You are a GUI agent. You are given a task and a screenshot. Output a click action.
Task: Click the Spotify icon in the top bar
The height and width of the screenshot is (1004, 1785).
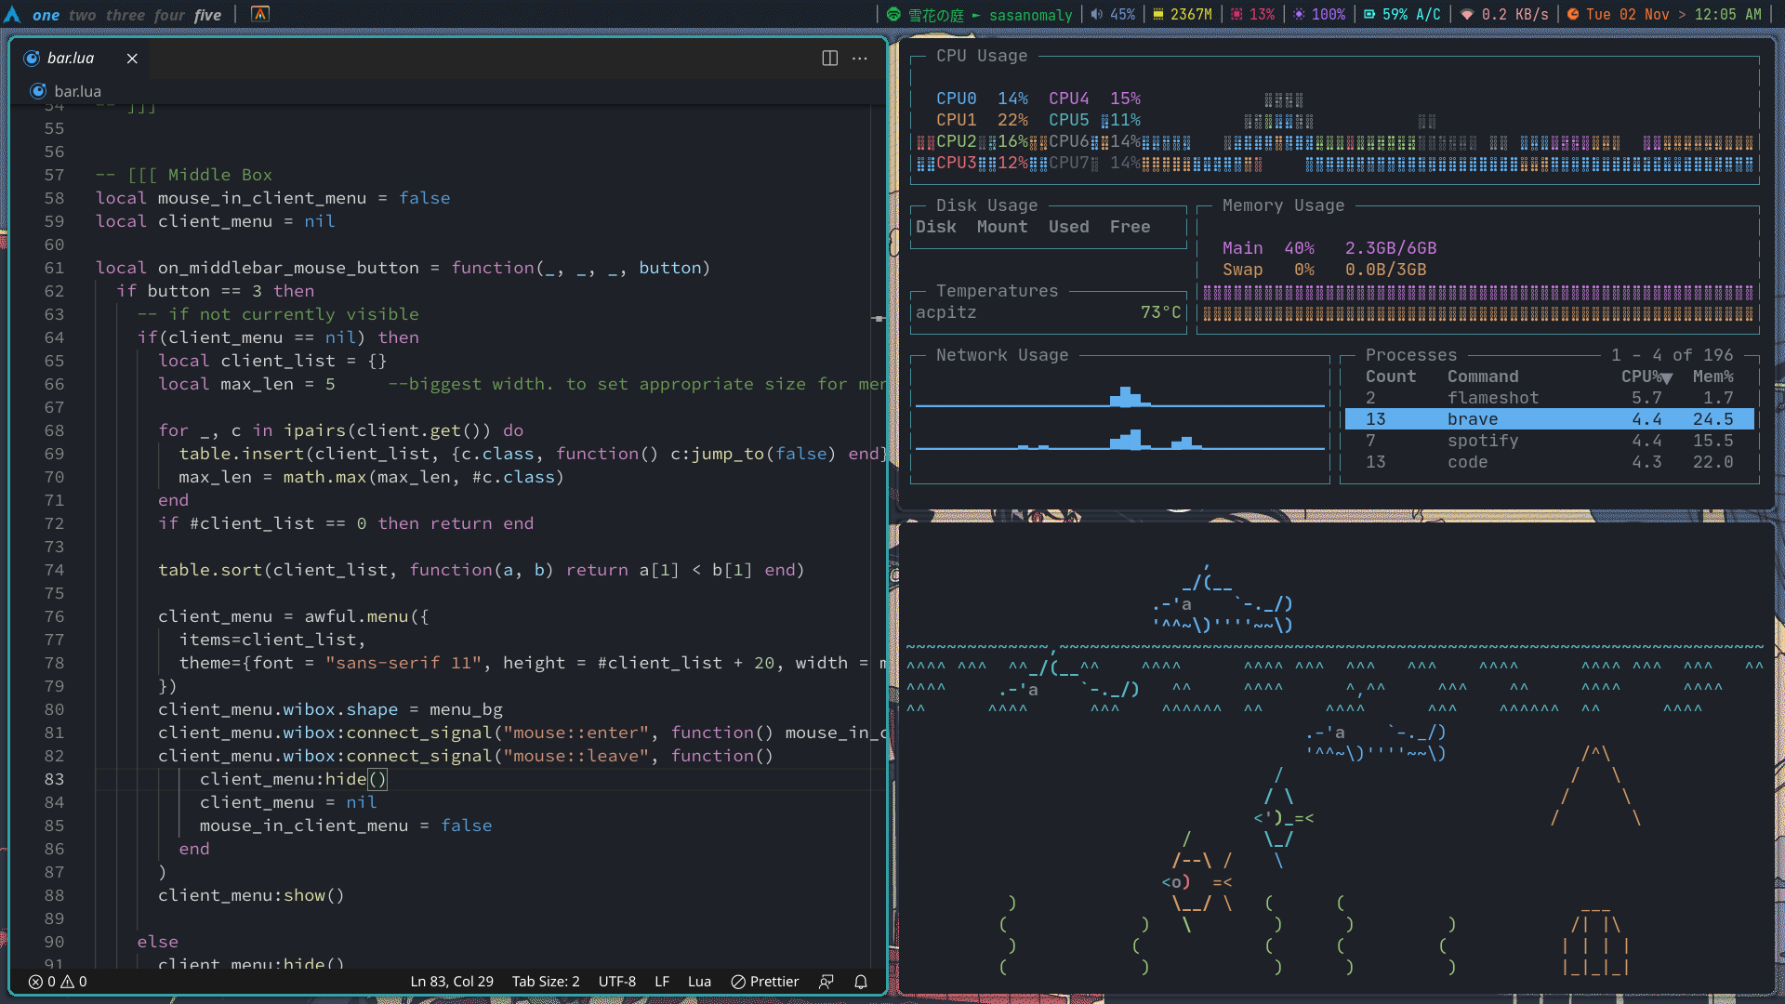[893, 15]
